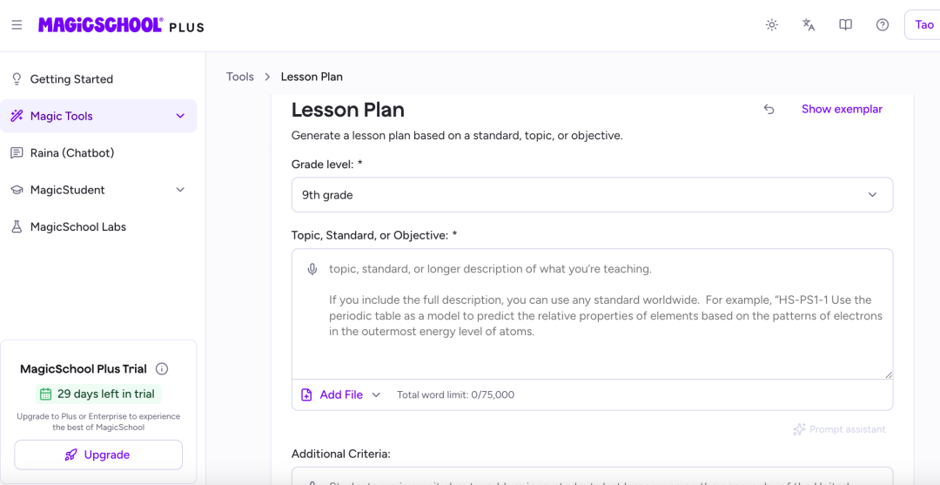Open the hamburger sidebar menu
The width and height of the screenshot is (940, 485).
(x=17, y=25)
